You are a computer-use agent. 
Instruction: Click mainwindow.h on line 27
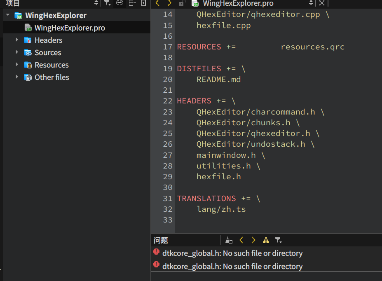coord(226,155)
